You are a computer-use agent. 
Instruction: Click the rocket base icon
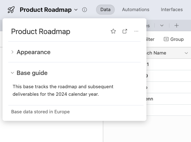11,10
